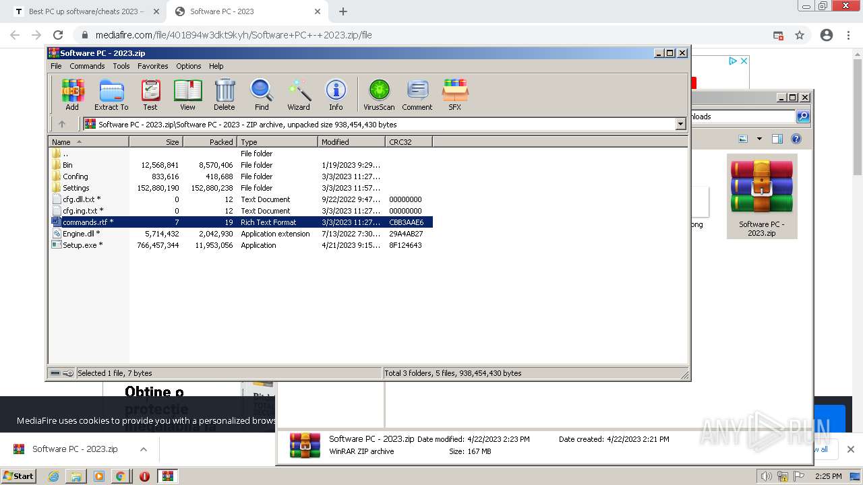Open Internet Explorer from taskbar

[53, 476]
